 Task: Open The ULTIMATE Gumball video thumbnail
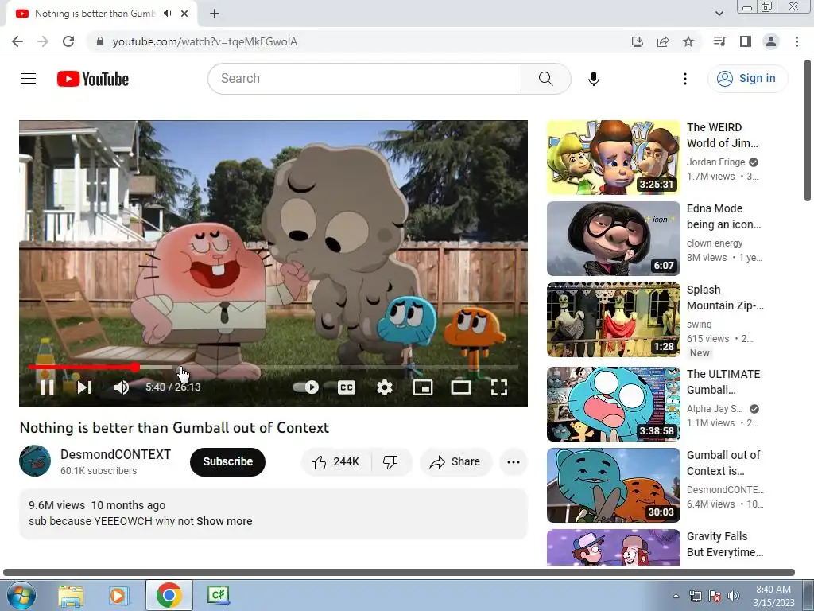pos(613,403)
